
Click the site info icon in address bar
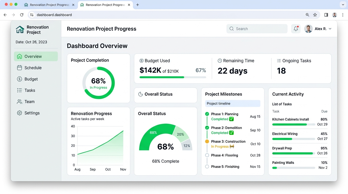click(32, 15)
